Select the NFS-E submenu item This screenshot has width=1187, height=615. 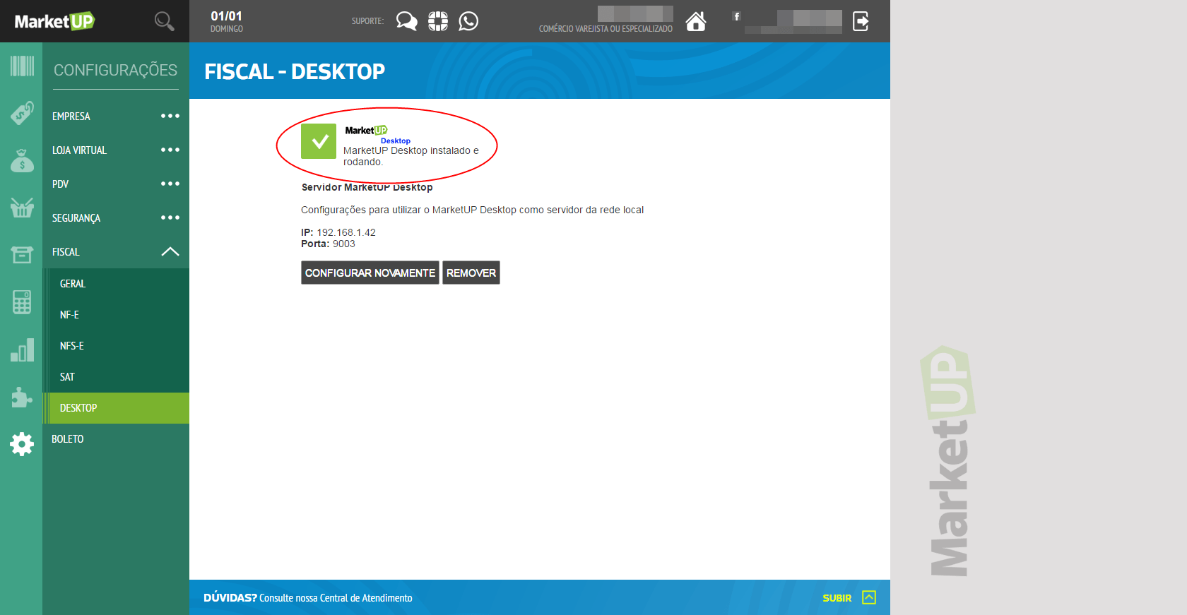(116, 346)
